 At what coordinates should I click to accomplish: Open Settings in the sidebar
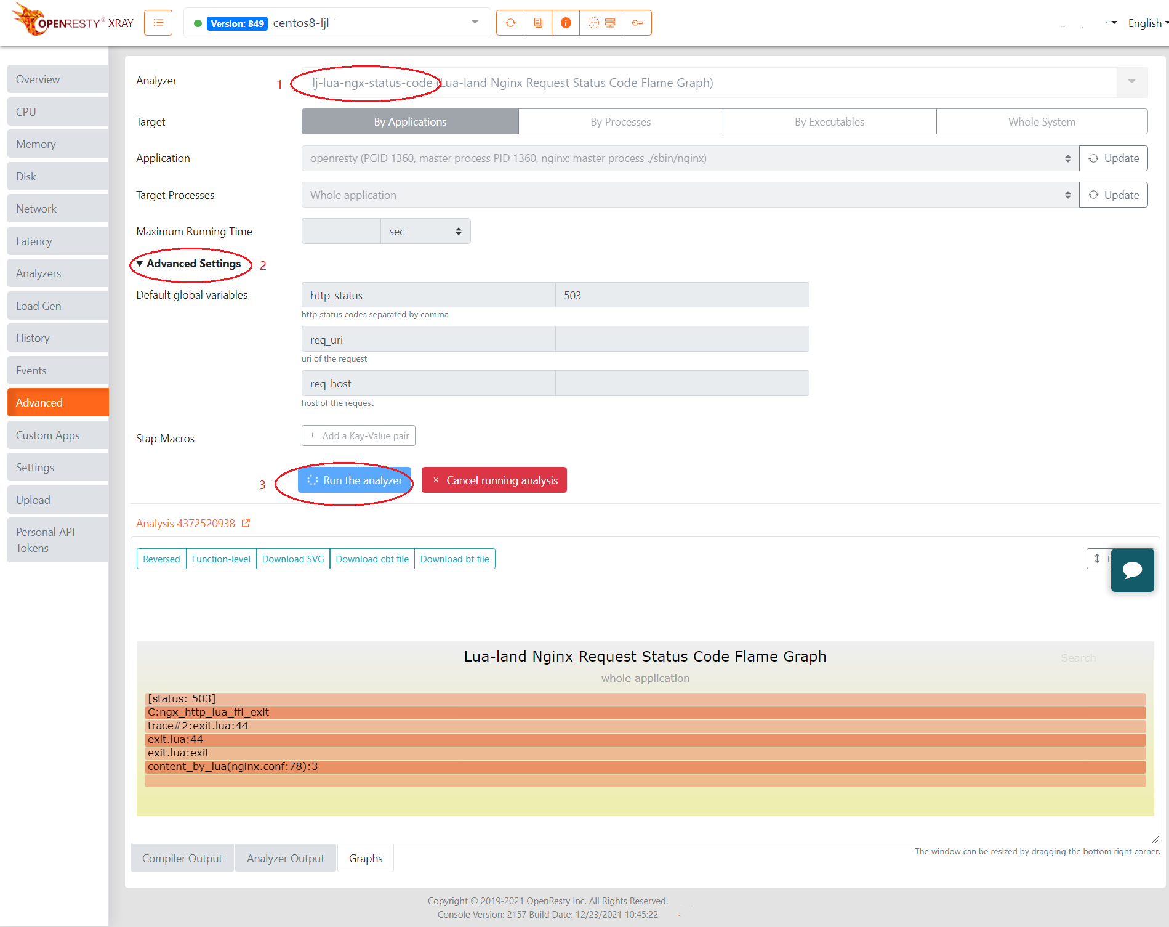(x=58, y=467)
